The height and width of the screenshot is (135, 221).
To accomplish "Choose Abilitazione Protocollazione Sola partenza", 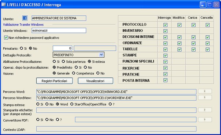I will (x=63, y=61).
